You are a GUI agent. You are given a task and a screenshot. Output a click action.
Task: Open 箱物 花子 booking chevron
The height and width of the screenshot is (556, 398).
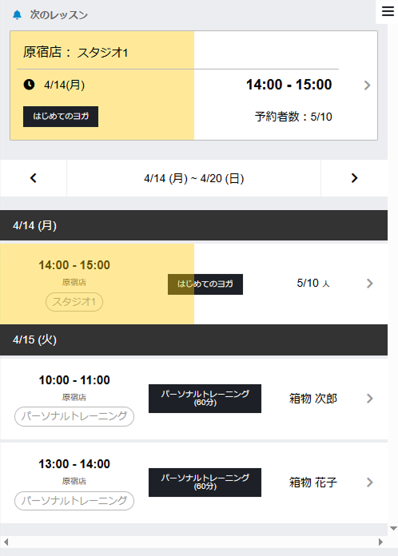pos(369,483)
